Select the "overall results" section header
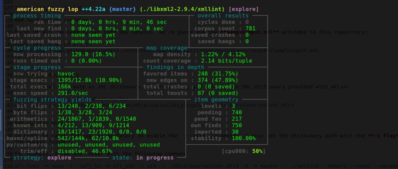 pos(223,16)
